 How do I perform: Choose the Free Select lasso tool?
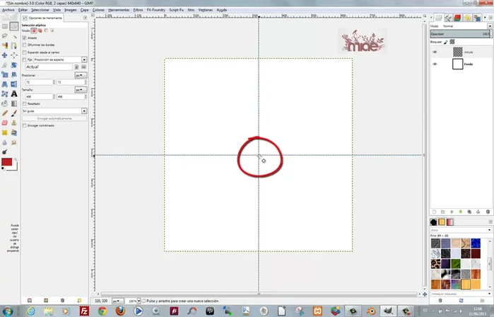pos(5,35)
